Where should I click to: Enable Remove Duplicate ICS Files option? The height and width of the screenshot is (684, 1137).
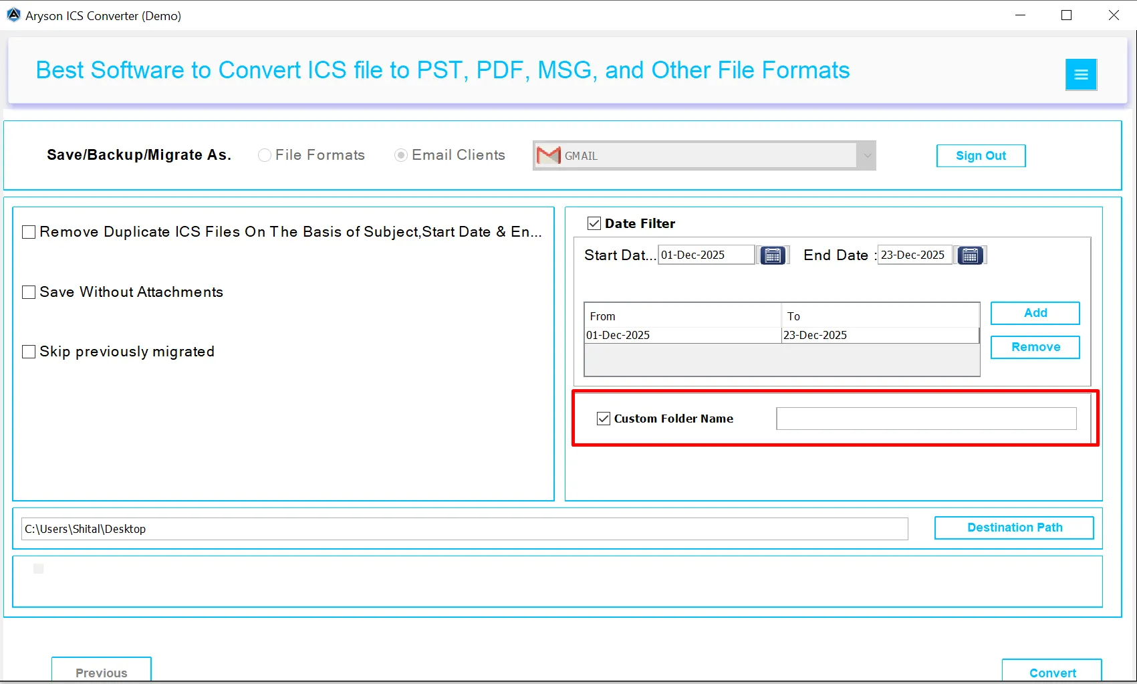(x=28, y=232)
